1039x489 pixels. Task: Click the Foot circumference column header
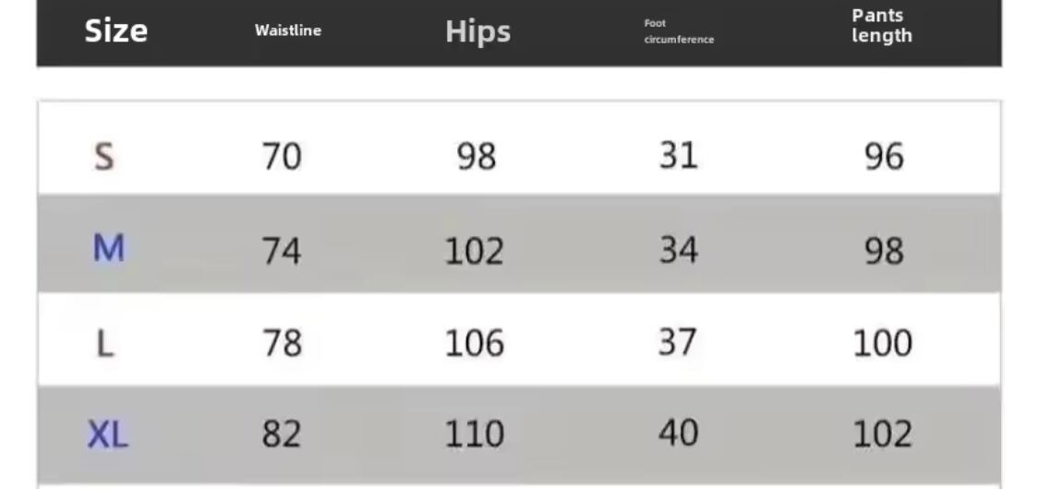coord(679,31)
